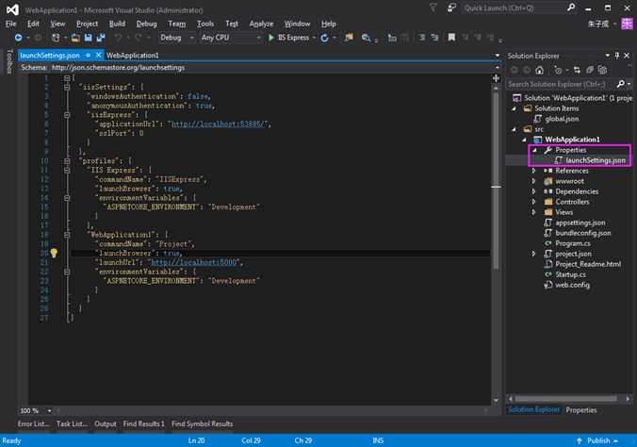The image size is (637, 447).
Task: Open the editor zoom 100 % dropdown
Action: [x=50, y=411]
